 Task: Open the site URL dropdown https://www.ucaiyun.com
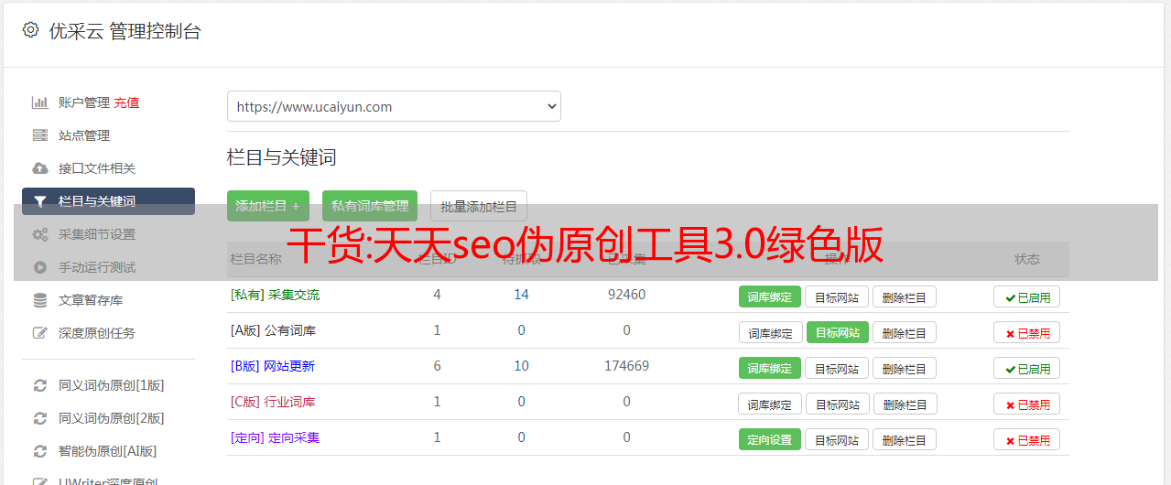[394, 106]
